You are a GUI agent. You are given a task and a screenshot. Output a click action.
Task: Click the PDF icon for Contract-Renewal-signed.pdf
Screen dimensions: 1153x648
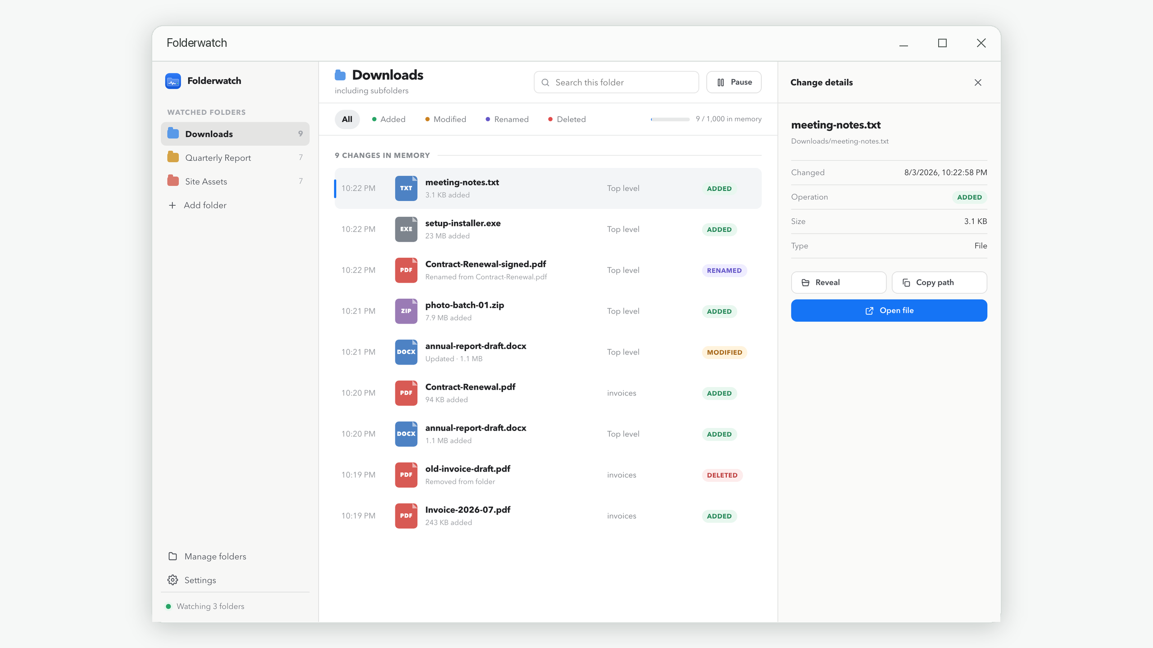point(406,270)
